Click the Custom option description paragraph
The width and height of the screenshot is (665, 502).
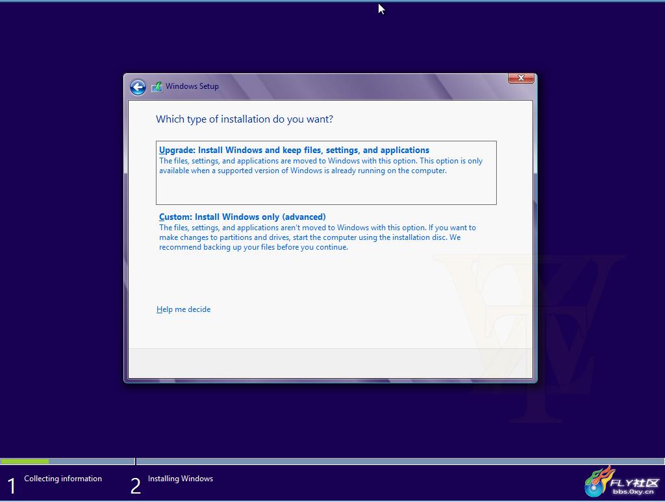pyautogui.click(x=317, y=237)
